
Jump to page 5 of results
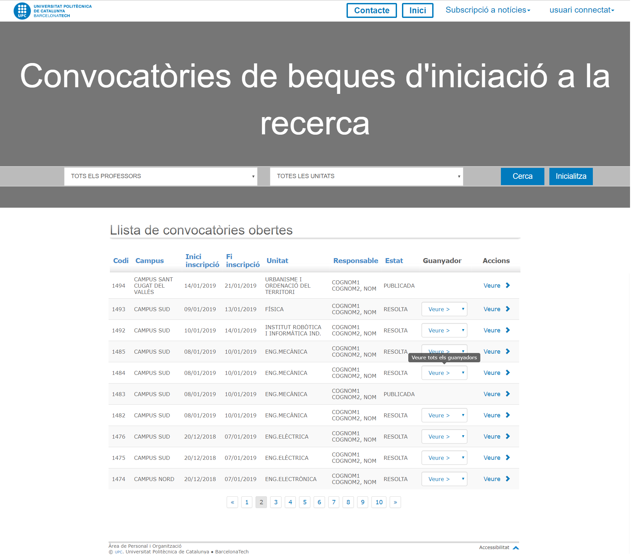305,502
